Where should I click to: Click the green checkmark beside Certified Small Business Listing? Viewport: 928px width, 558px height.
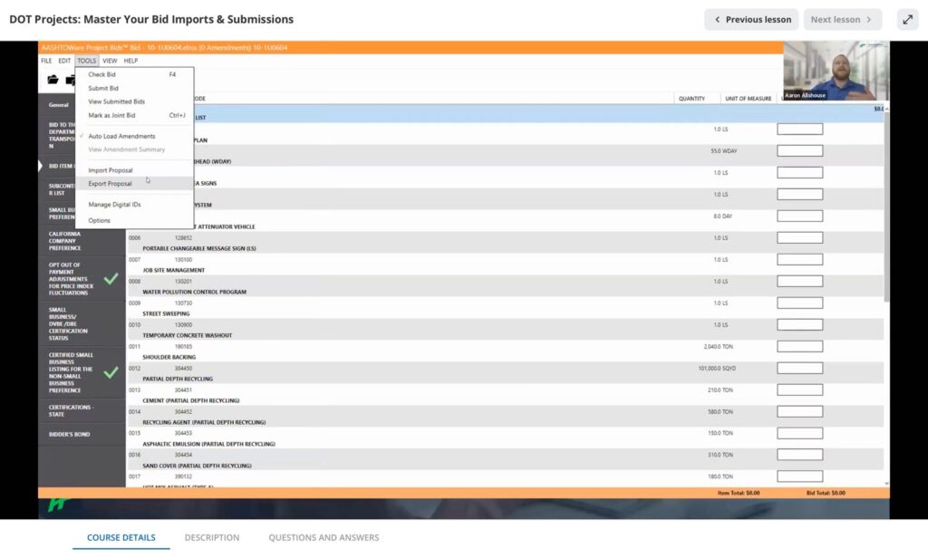[x=111, y=371]
